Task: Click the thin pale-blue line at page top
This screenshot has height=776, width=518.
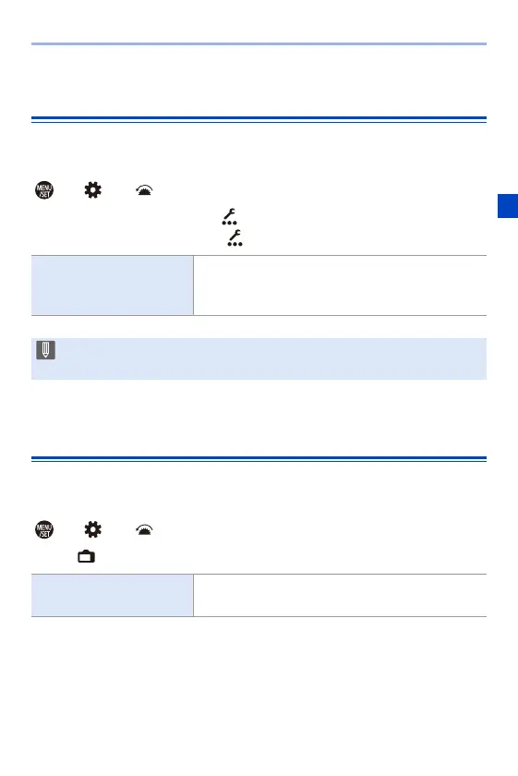Action: click(x=259, y=44)
